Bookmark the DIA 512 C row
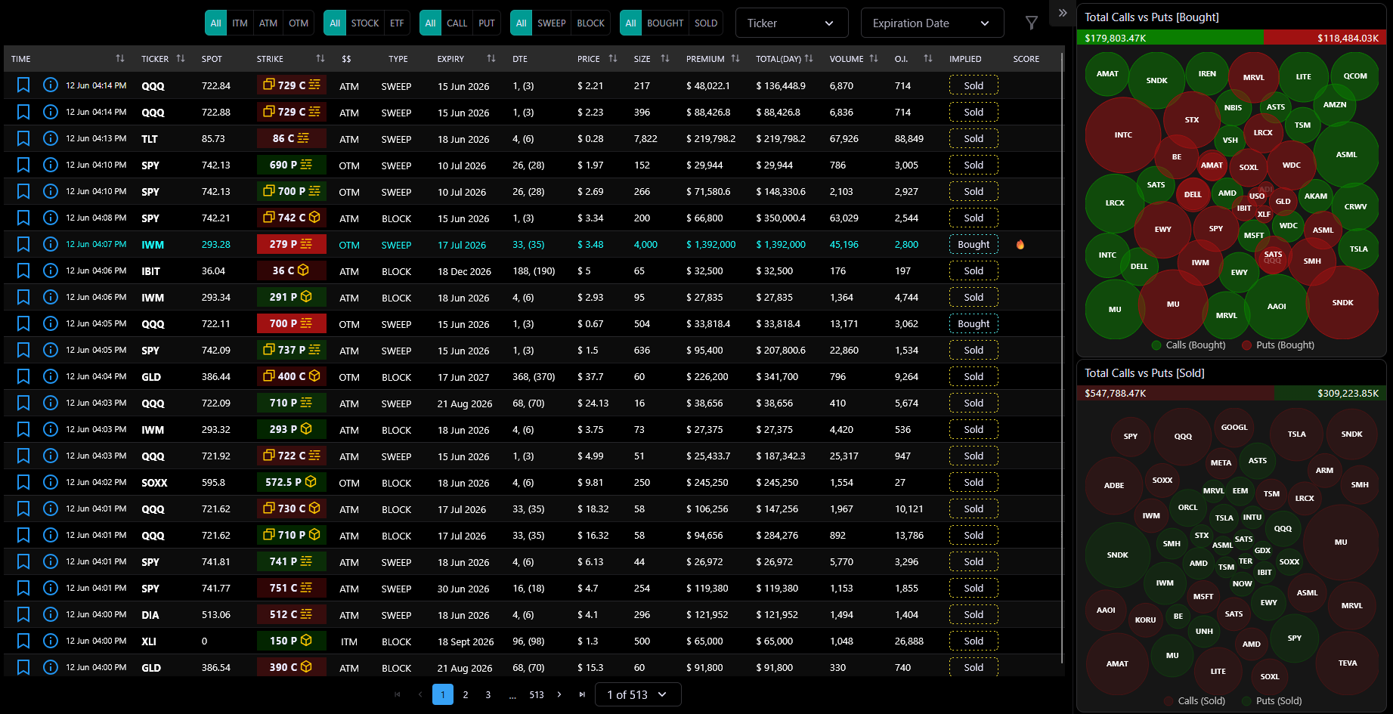 pyautogui.click(x=23, y=614)
